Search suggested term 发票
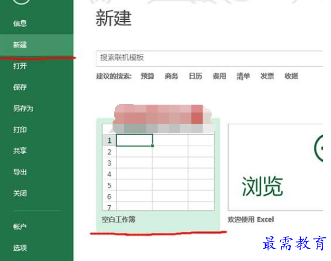 267,76
